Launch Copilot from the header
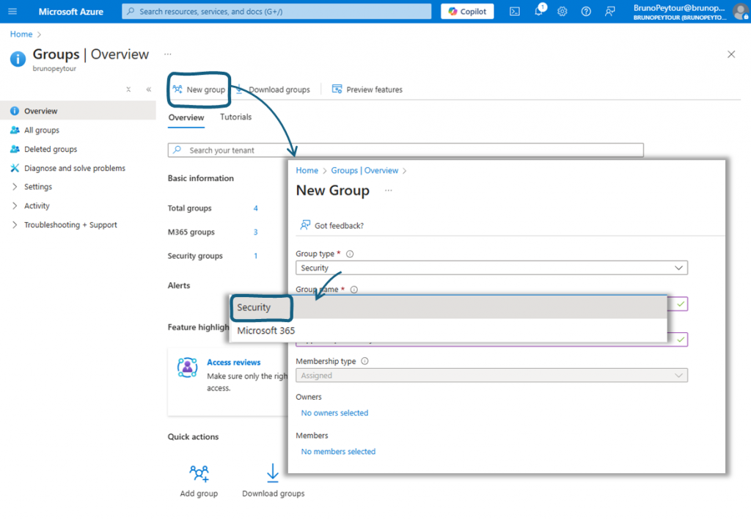The width and height of the screenshot is (751, 520). (467, 12)
